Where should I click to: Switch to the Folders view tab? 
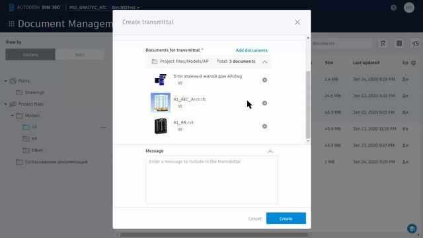(30, 54)
